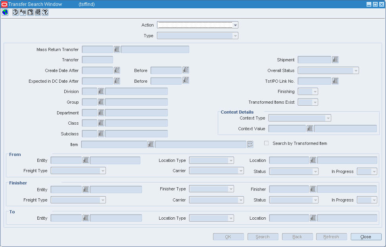The image size is (386, 247).
Task: Open the Help toolbar icon
Action: [45, 12]
